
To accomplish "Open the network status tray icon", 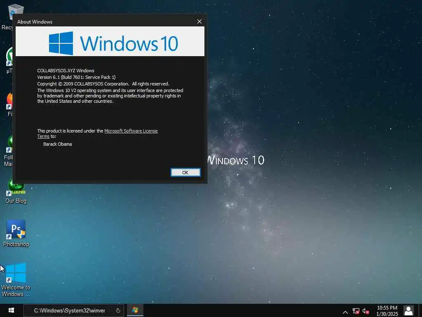I will point(356,311).
